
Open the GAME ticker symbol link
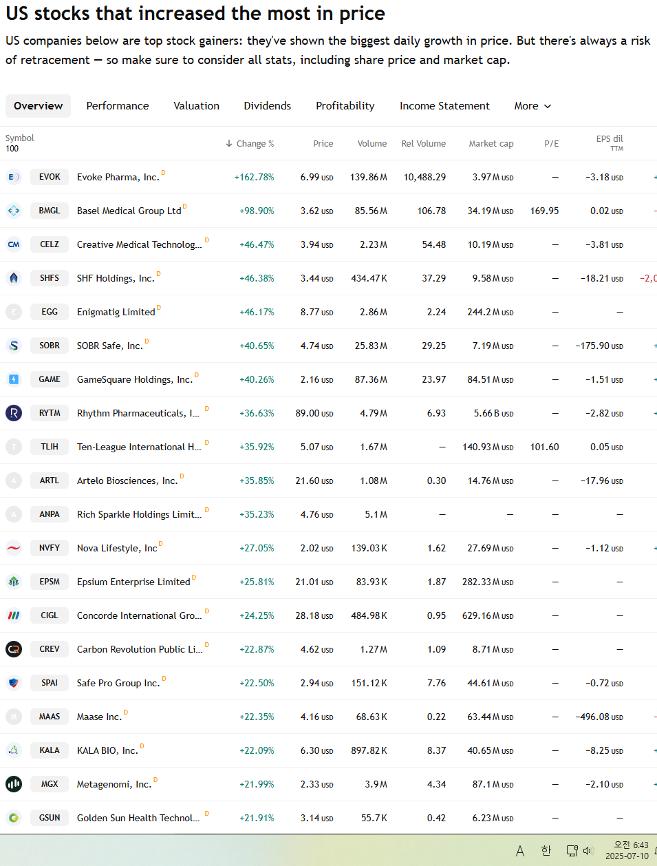[50, 379]
